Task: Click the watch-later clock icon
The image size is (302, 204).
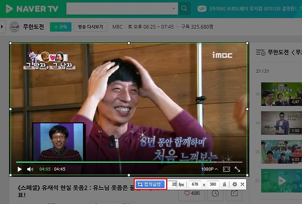Action: [x=215, y=194]
